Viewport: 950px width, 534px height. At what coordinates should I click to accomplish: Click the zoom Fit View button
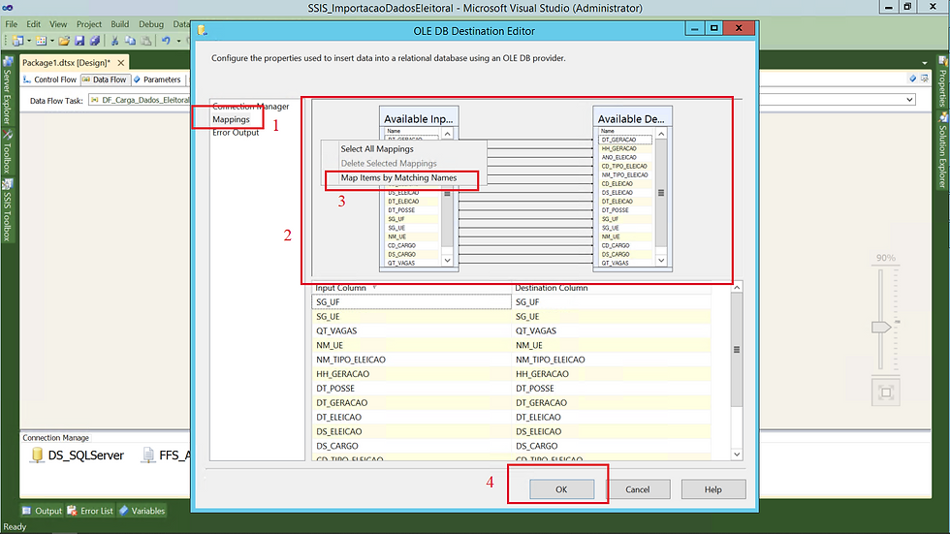(886, 393)
